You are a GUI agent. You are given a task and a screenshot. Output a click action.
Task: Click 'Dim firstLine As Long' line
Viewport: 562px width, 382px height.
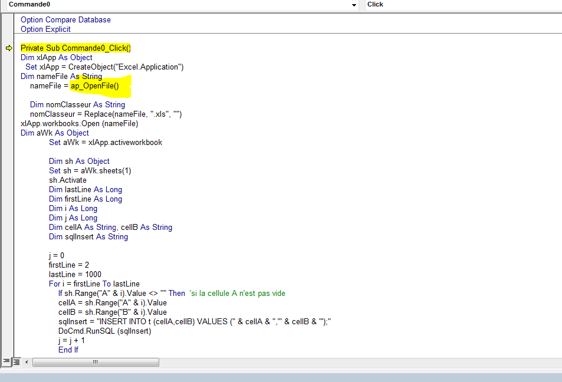(86, 199)
